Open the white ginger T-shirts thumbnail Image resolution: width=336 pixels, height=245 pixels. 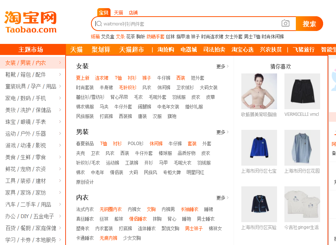tap(302, 204)
